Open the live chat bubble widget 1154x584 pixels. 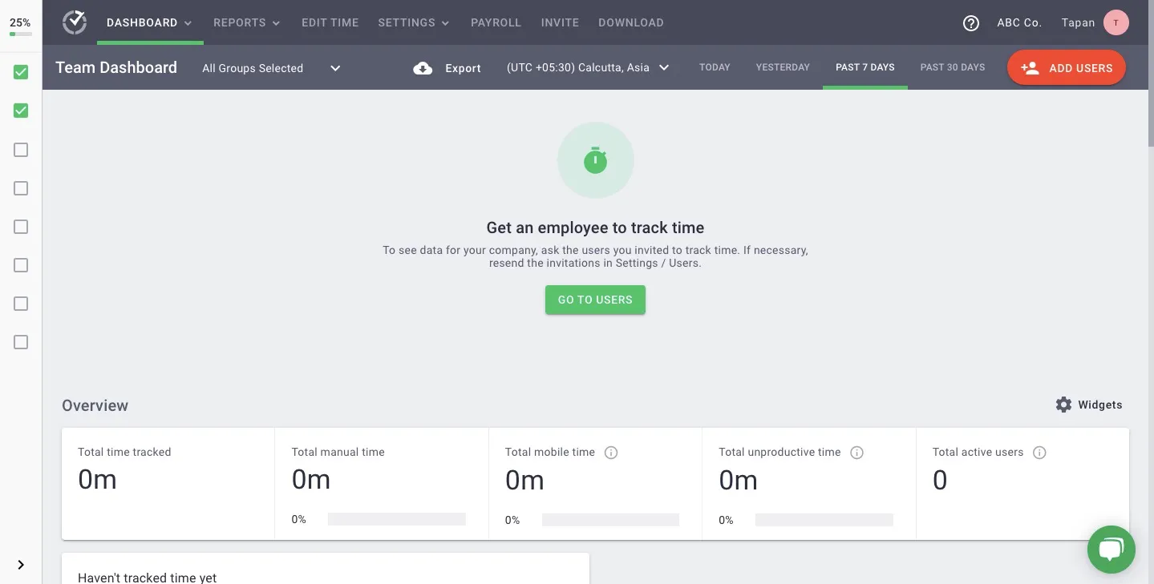pyautogui.click(x=1111, y=550)
